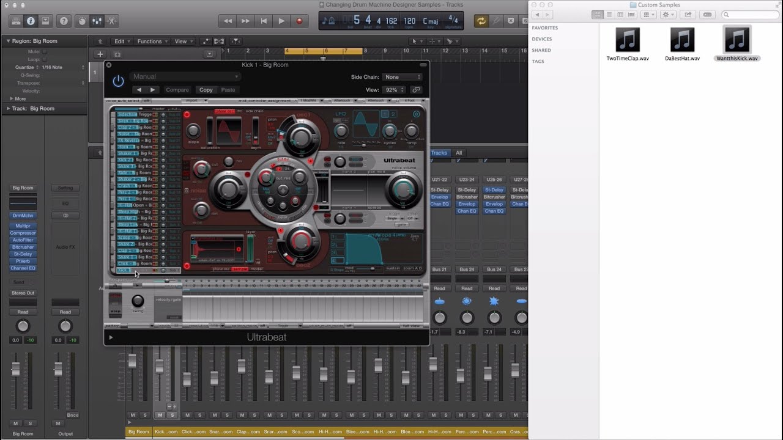Image resolution: width=783 pixels, height=440 pixels.
Task: Collapse the Region: Big Room disclosure triangle
Action: tap(9, 41)
